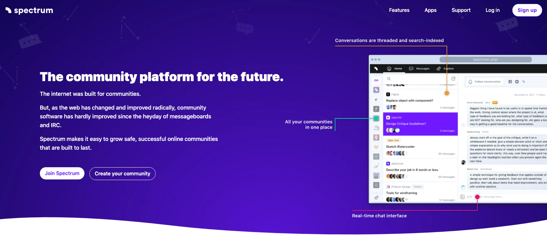The image size is (547, 238).
Task: Click the search magnifier icon
Action: 389,79
